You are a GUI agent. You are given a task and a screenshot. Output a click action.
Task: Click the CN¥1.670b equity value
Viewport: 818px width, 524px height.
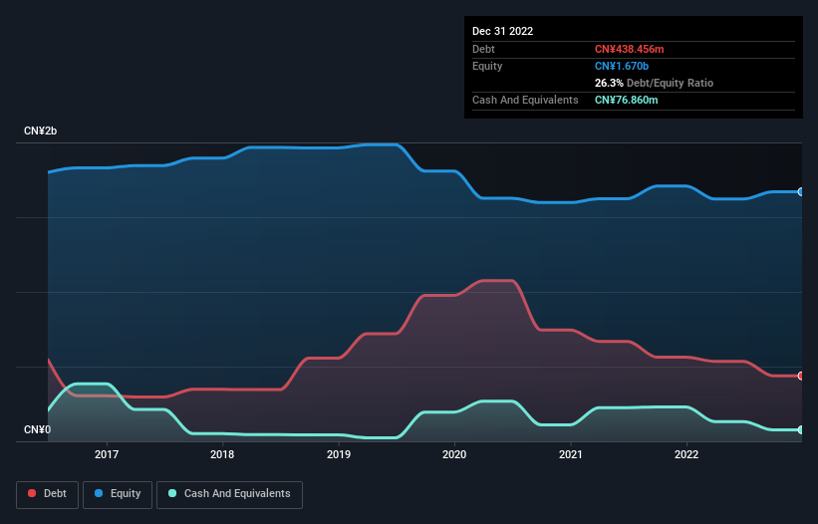622,66
